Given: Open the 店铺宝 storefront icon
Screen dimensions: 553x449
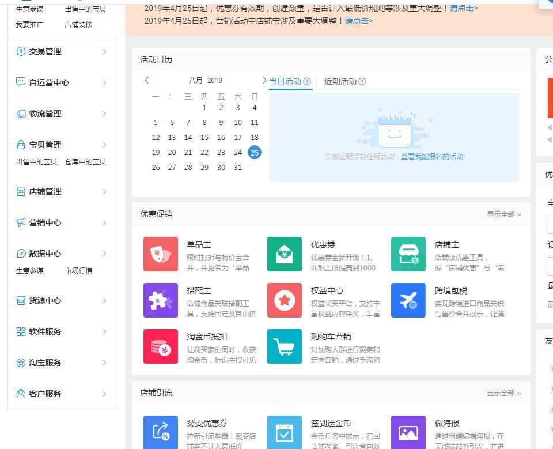Looking at the screenshot, I should (408, 254).
